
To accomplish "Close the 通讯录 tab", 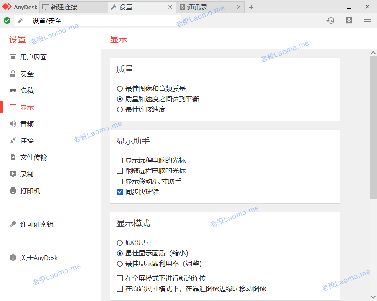I will click(x=238, y=7).
